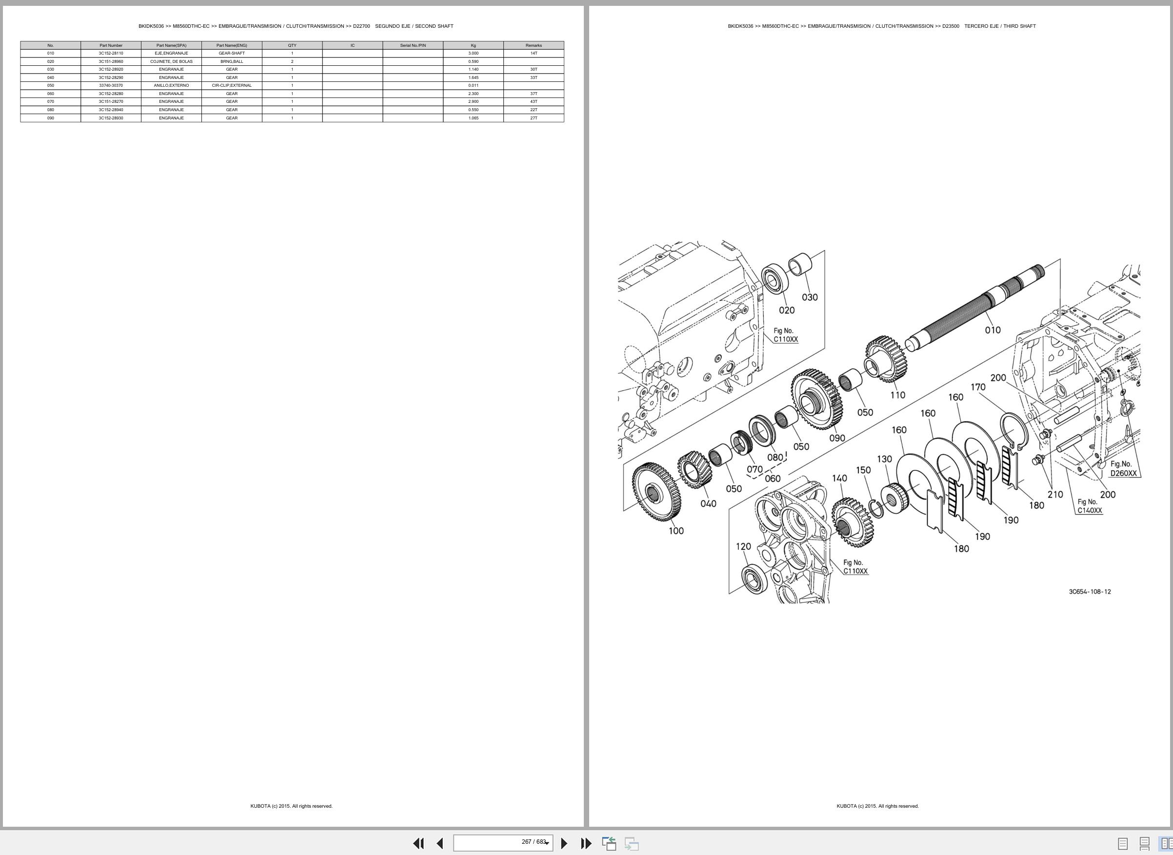Go to the next page
1173x855 pixels.
point(564,844)
